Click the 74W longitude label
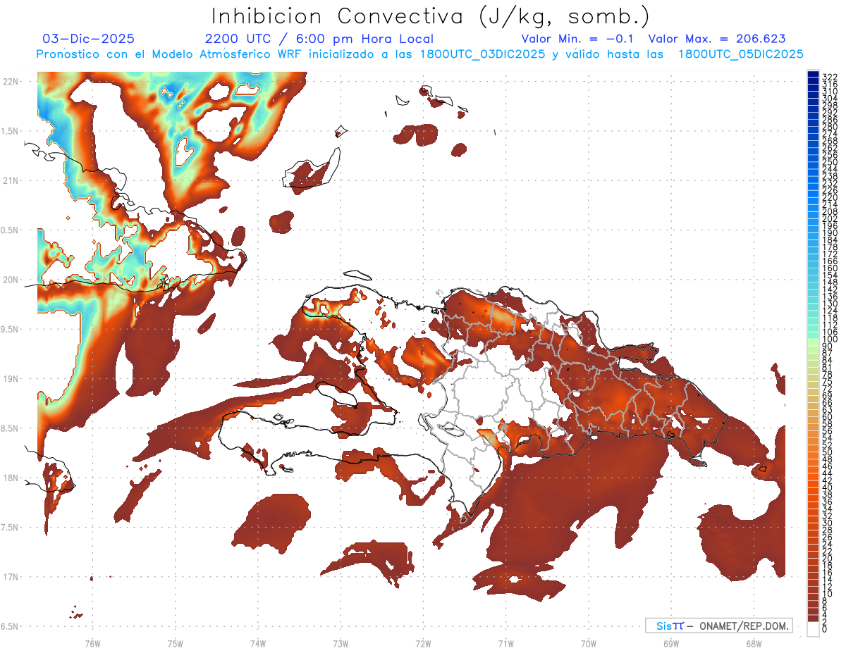This screenshot has width=846, height=653. (257, 644)
